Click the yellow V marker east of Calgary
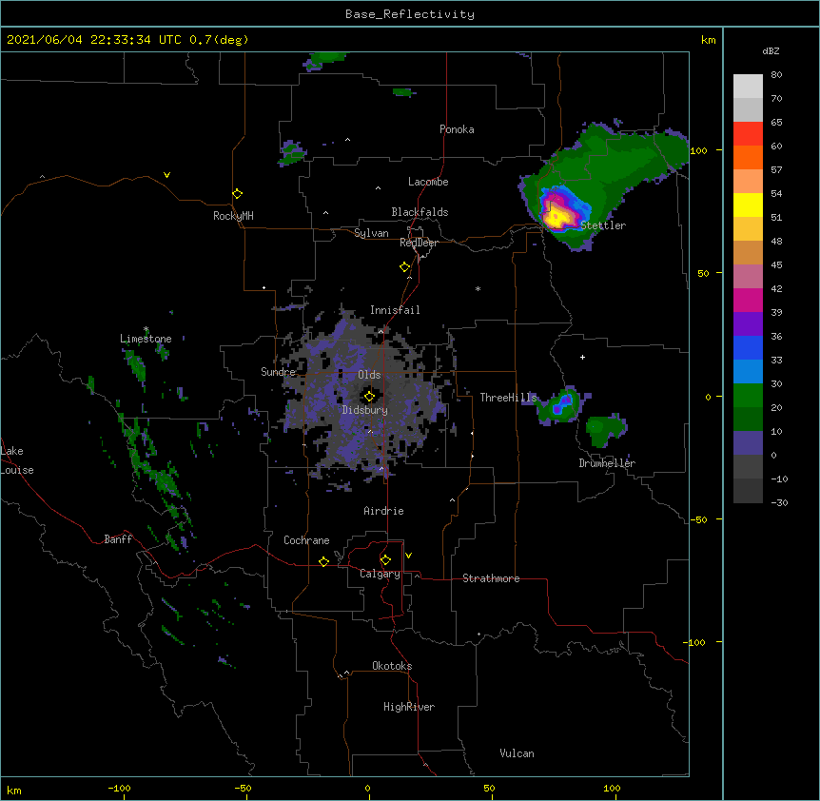Image resolution: width=820 pixels, height=801 pixels. point(408,556)
